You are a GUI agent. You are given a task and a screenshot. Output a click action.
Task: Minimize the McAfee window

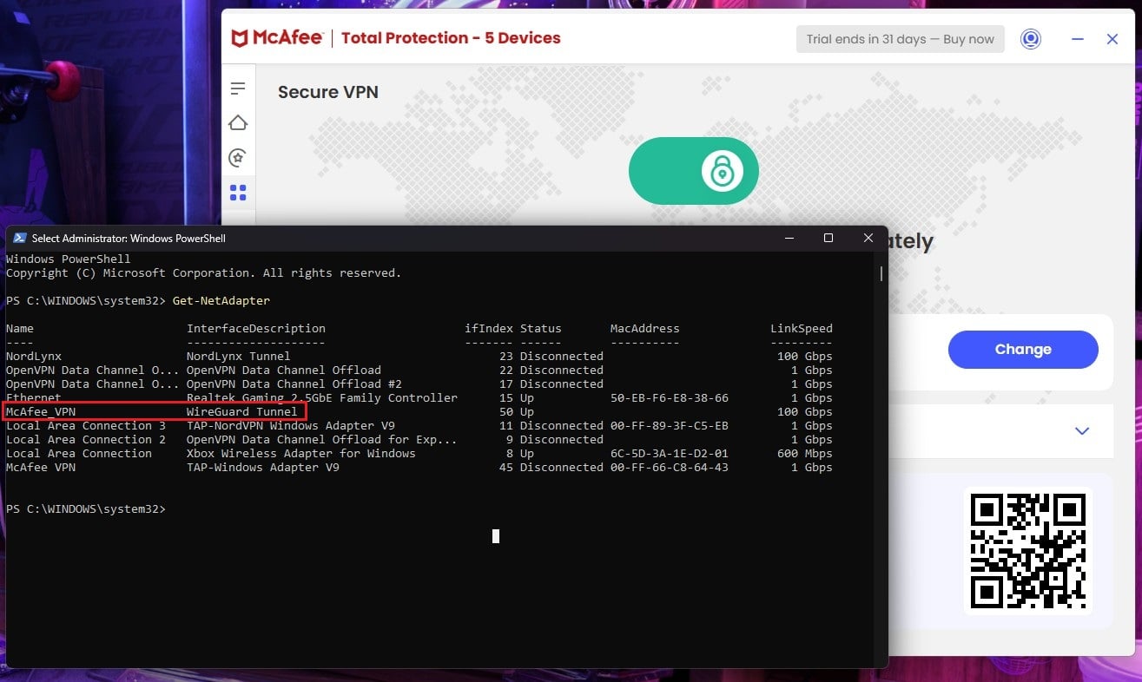[1078, 39]
